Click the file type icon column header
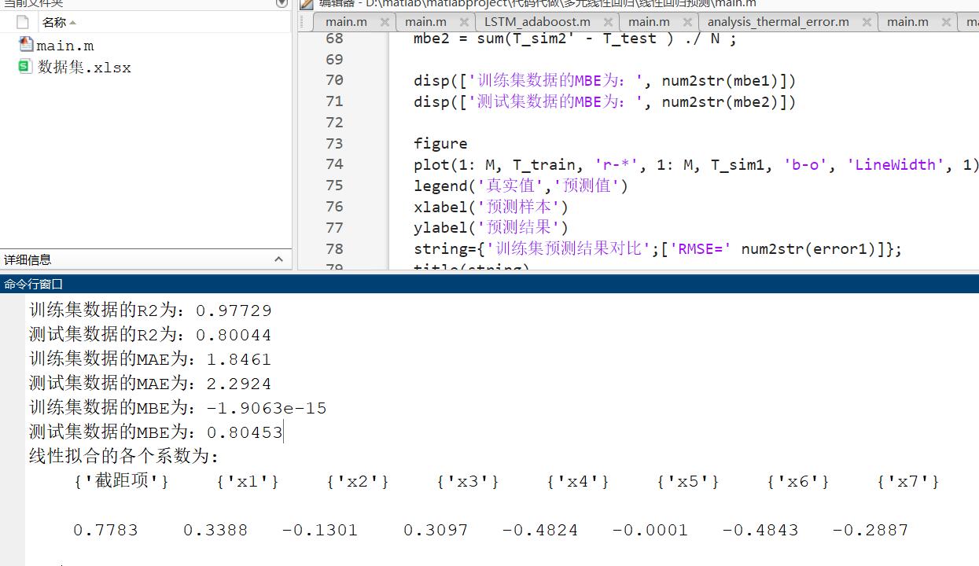979x566 pixels. tap(22, 22)
